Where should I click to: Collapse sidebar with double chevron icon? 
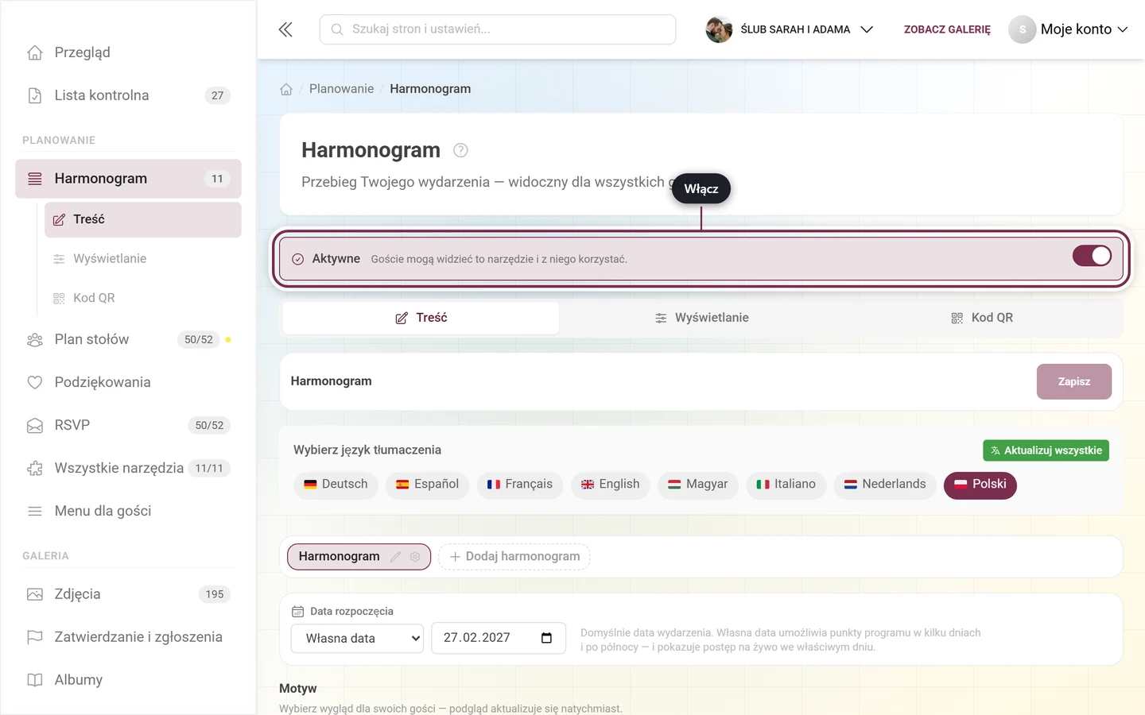pyautogui.click(x=285, y=29)
